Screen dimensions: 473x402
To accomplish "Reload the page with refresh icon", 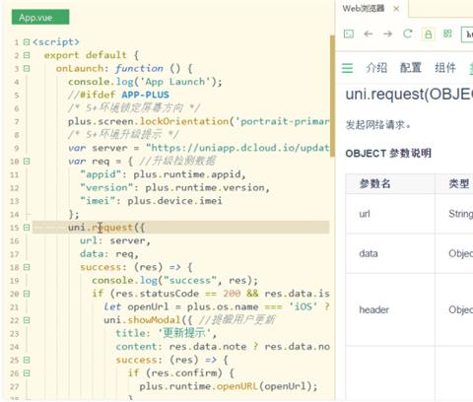I will (x=408, y=33).
